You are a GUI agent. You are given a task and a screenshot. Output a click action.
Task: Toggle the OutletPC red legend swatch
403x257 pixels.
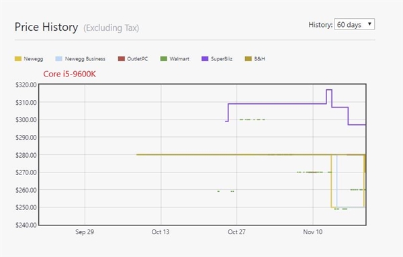[122, 59]
